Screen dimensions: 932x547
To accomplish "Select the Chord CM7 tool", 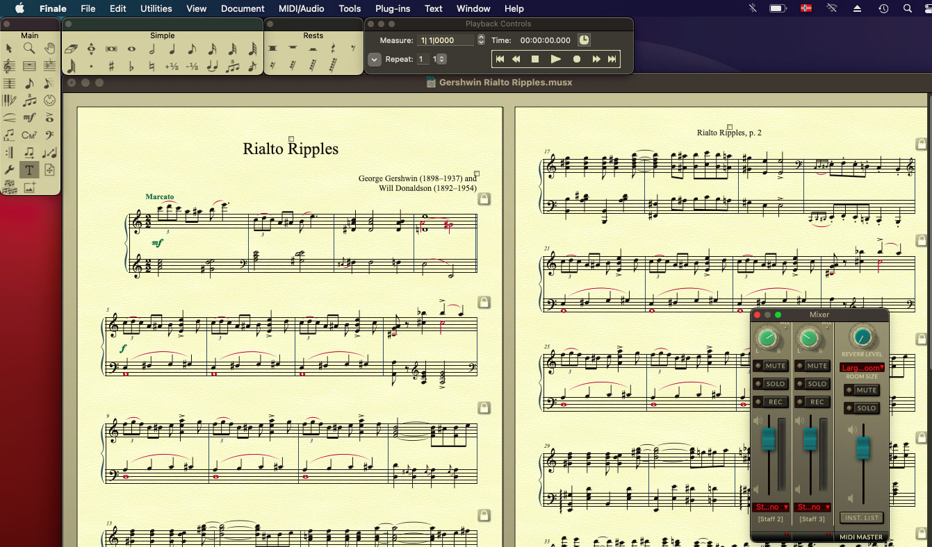I will pos(29,135).
